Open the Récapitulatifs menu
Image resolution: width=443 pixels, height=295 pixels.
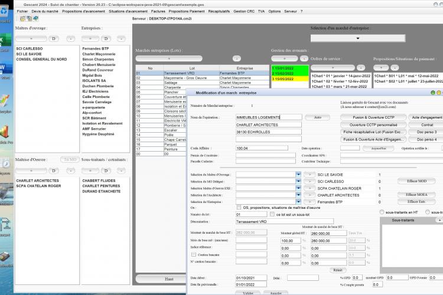[x=219, y=11]
